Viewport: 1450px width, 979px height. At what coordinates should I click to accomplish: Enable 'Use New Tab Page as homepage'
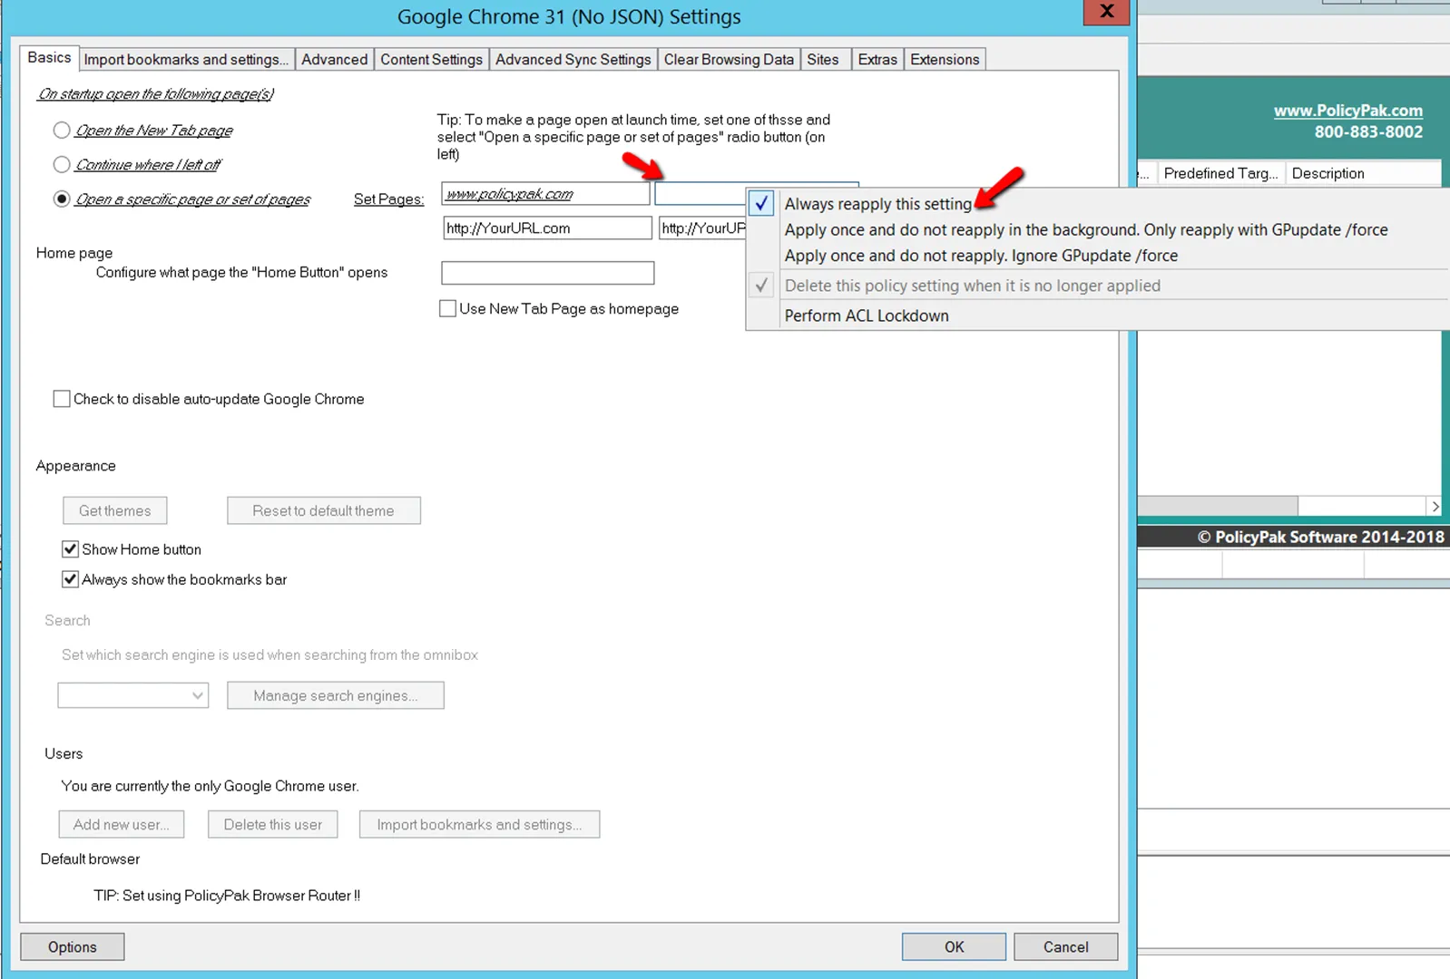pos(447,309)
